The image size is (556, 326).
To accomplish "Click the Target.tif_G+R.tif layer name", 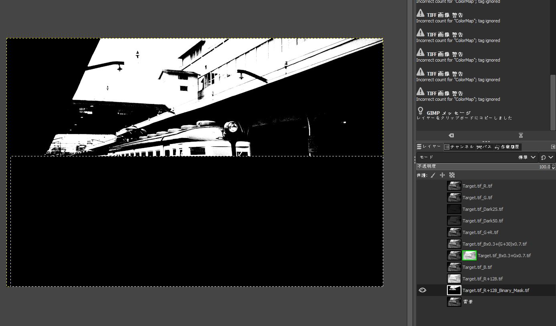I will coord(480,232).
